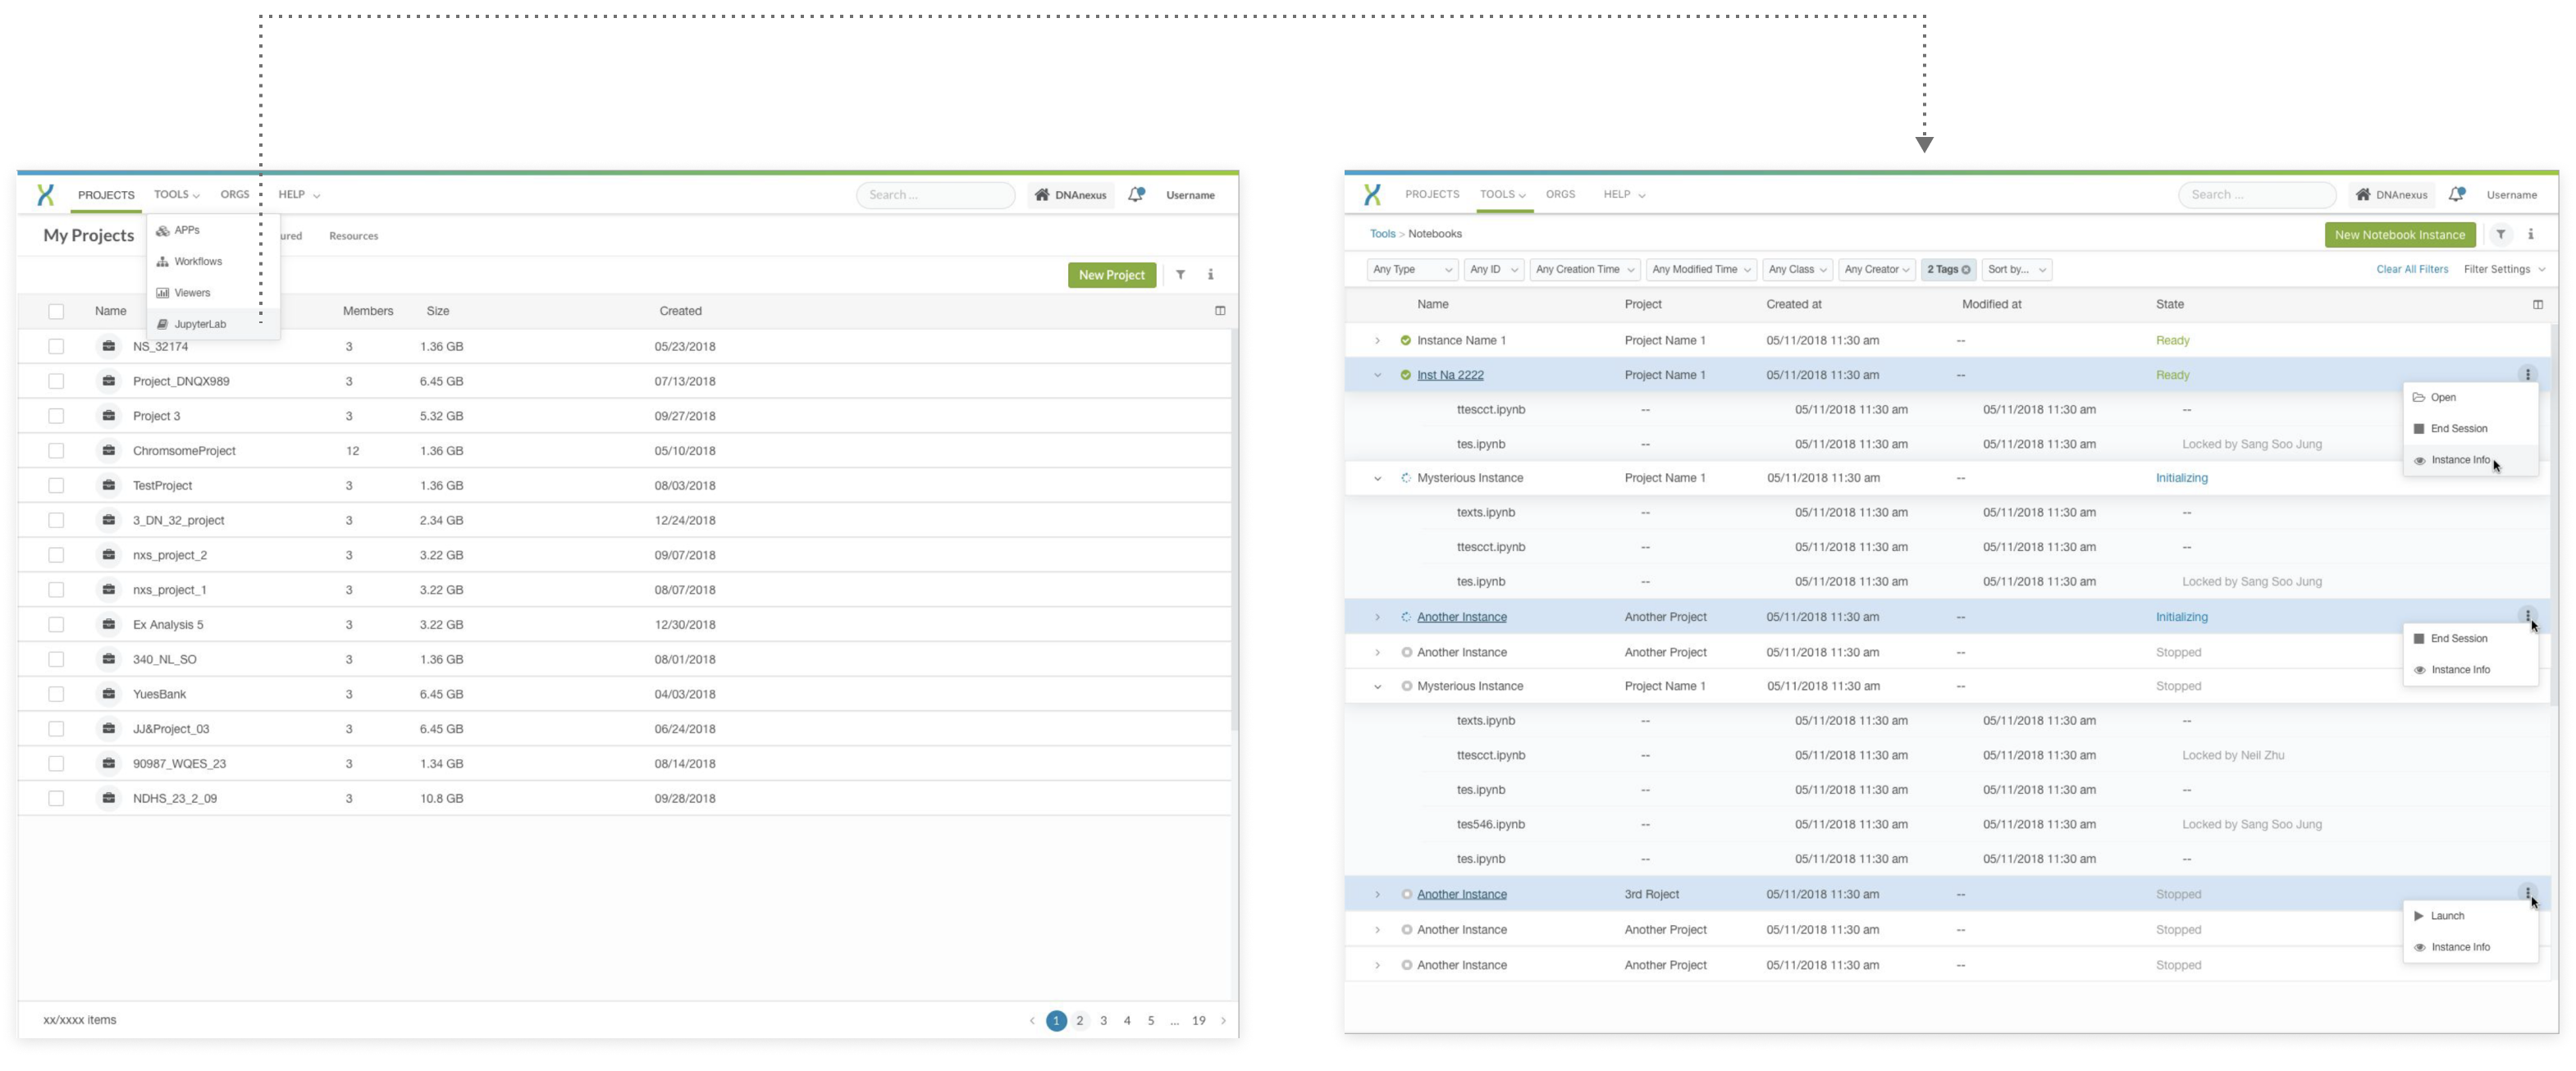The height and width of the screenshot is (1071, 2576).
Task: Go to page 2 of the projects list
Action: pos(1079,1020)
